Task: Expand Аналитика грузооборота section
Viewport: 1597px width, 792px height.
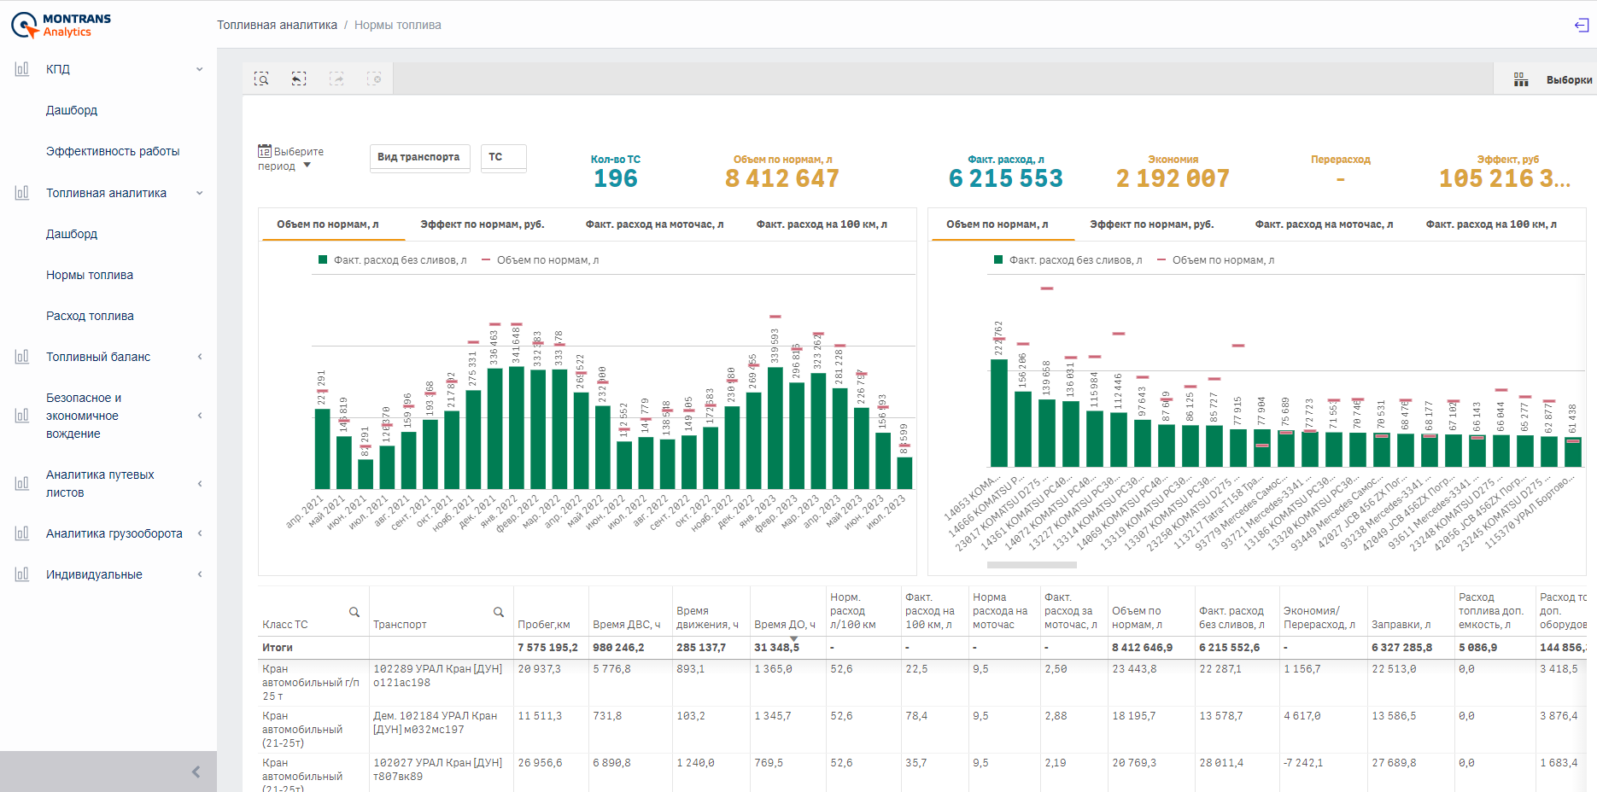Action: (200, 533)
